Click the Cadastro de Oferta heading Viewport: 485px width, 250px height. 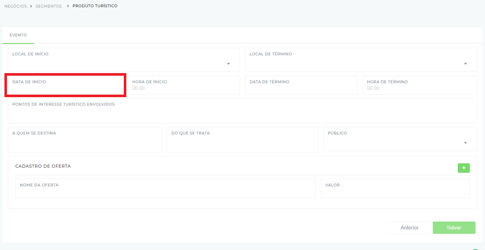(x=43, y=166)
